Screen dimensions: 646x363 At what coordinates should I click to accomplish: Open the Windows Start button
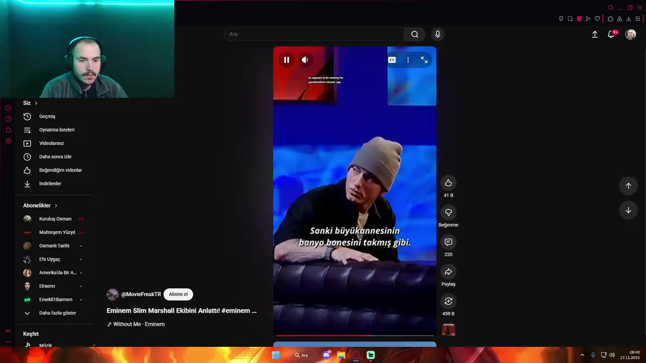[x=276, y=355]
